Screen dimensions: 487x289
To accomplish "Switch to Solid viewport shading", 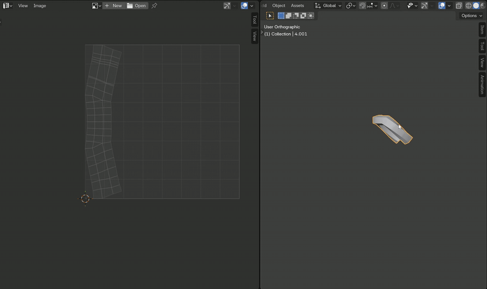I will pos(476,5).
